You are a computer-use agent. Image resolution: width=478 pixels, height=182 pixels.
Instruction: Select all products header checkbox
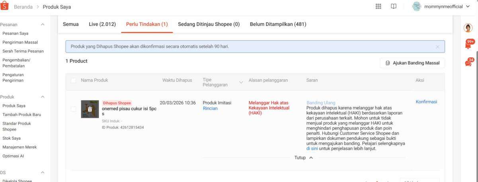pos(73,80)
